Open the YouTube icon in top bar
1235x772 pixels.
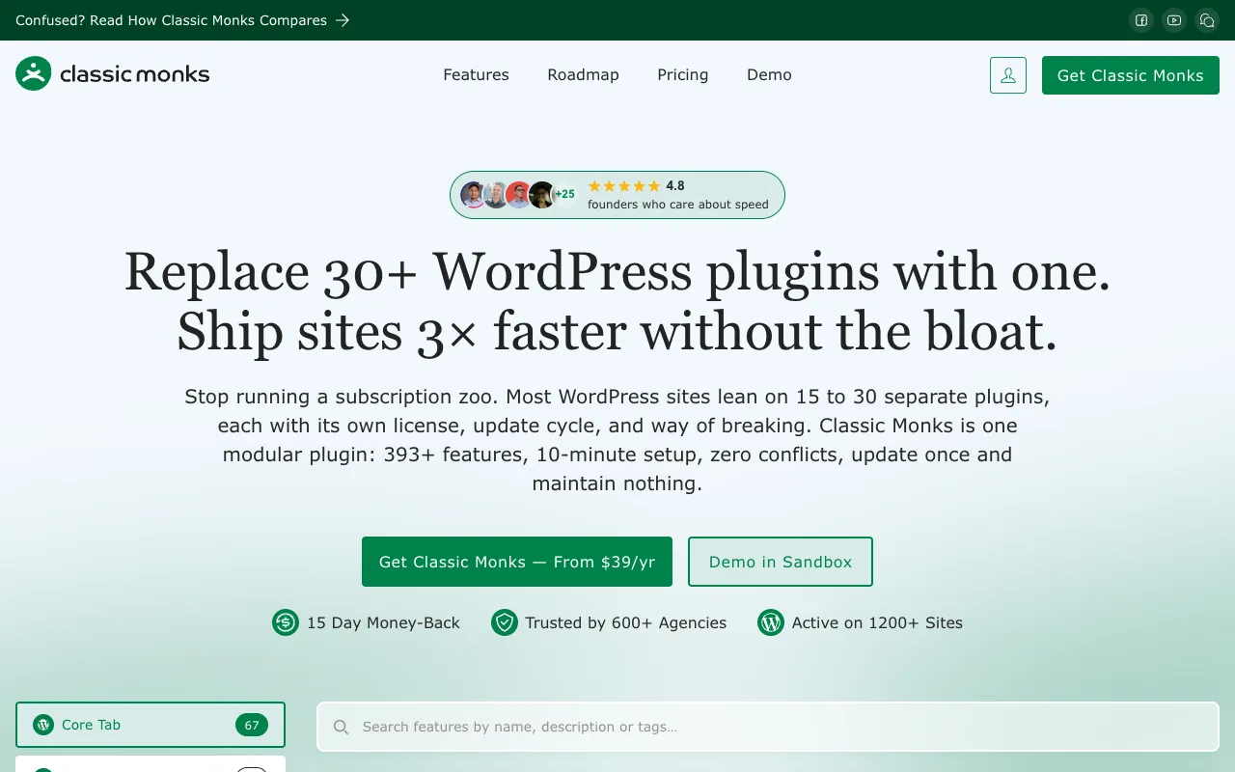pos(1174,20)
